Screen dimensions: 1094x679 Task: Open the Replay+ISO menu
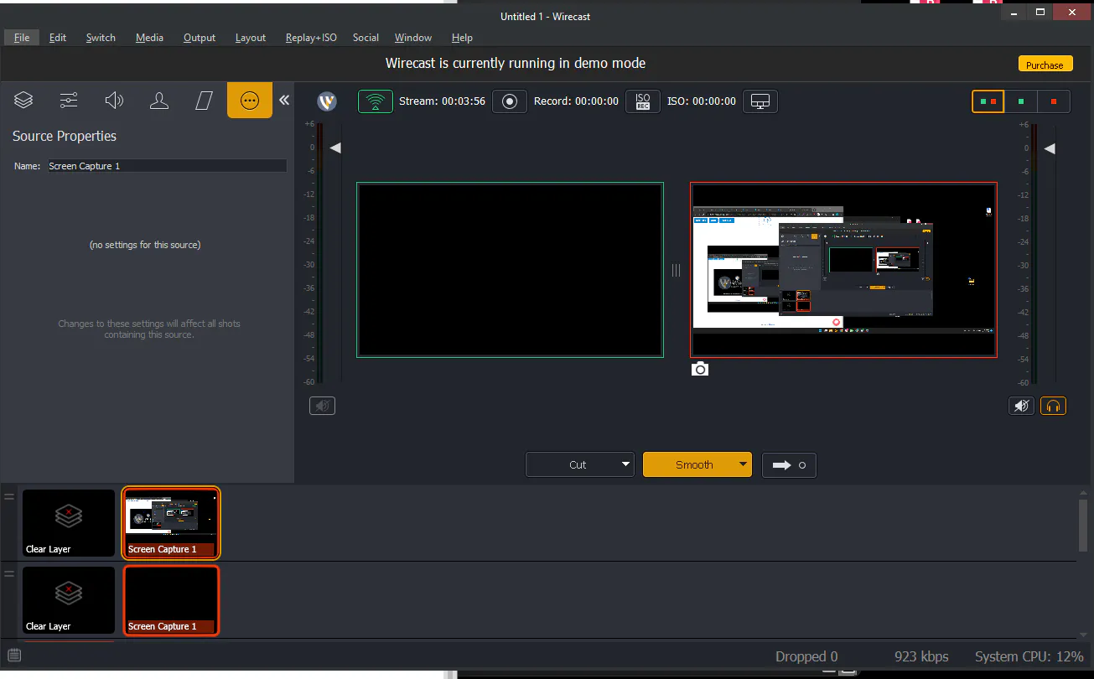(311, 38)
